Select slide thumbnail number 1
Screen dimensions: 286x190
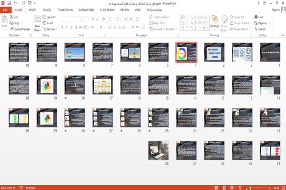(x=270, y=52)
